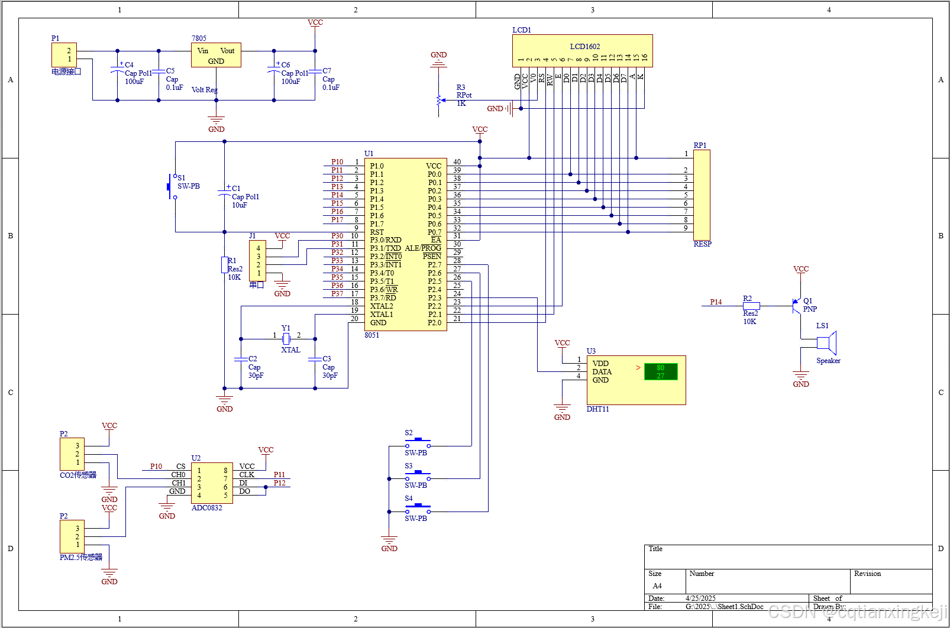Click the J1 serial header connector
950x628 pixels.
click(x=257, y=261)
